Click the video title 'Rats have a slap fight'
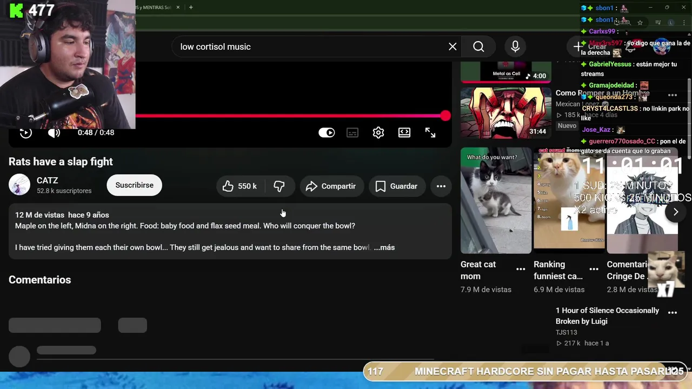This screenshot has width=692, height=389. pyautogui.click(x=61, y=162)
